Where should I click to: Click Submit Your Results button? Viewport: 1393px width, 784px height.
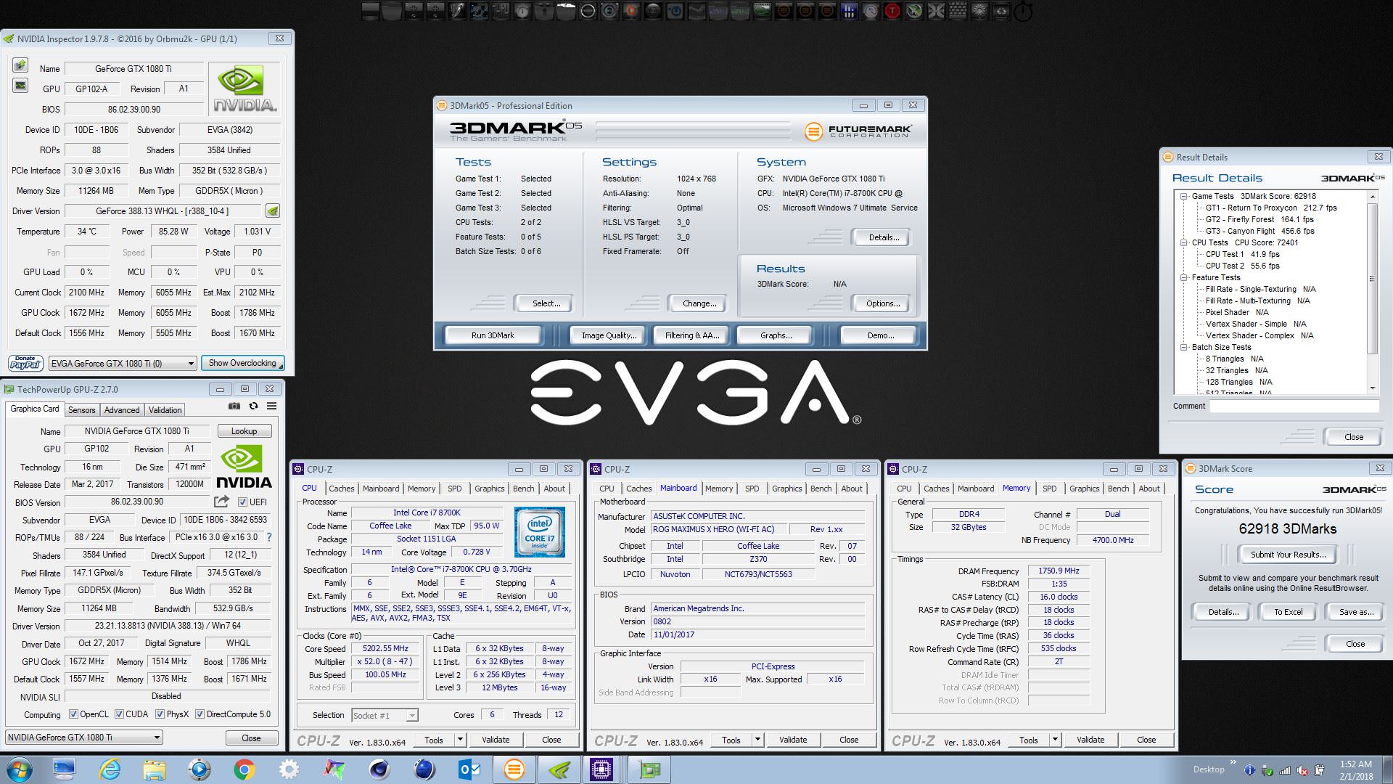1288,555
